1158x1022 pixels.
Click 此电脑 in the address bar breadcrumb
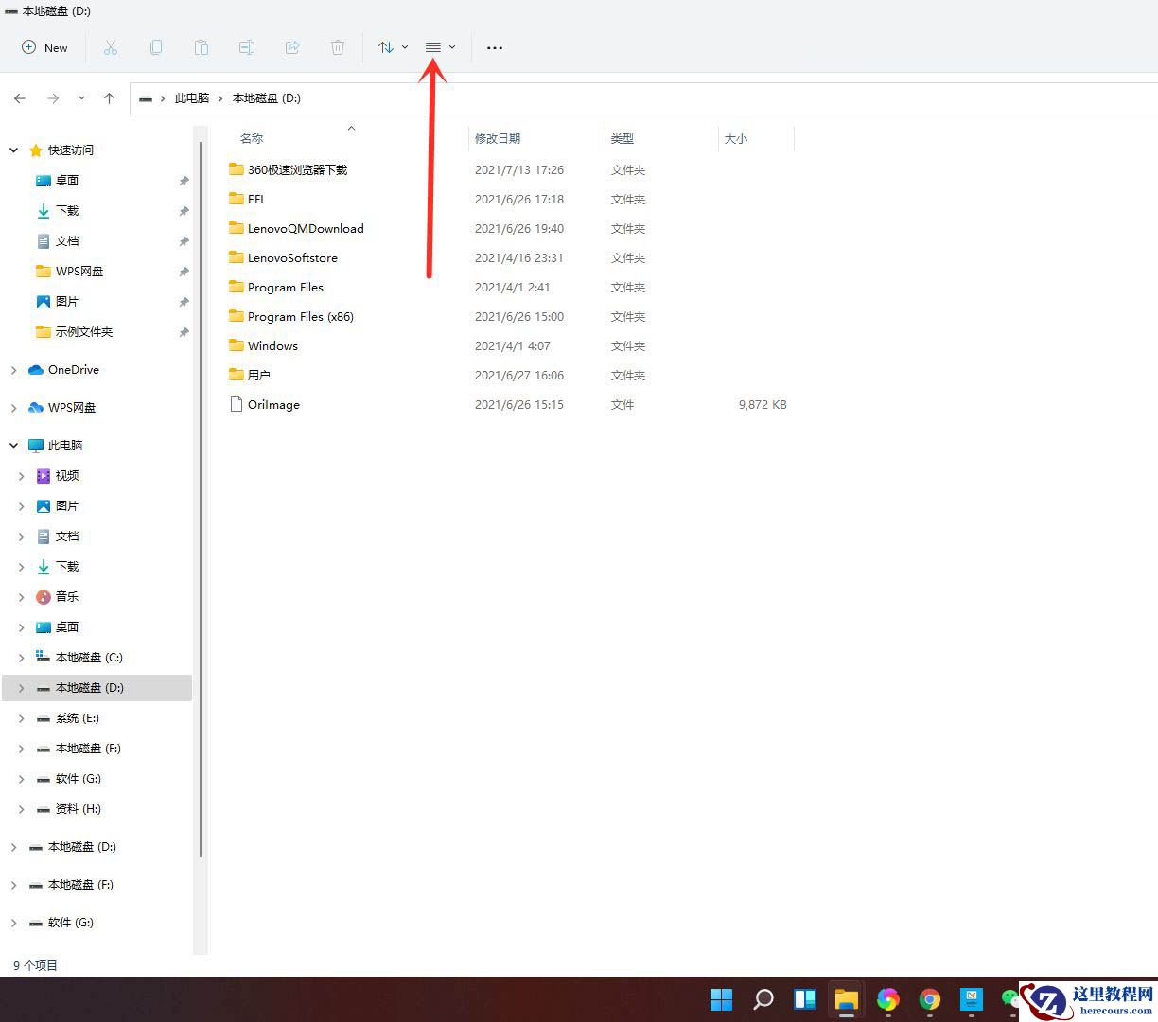193,97
